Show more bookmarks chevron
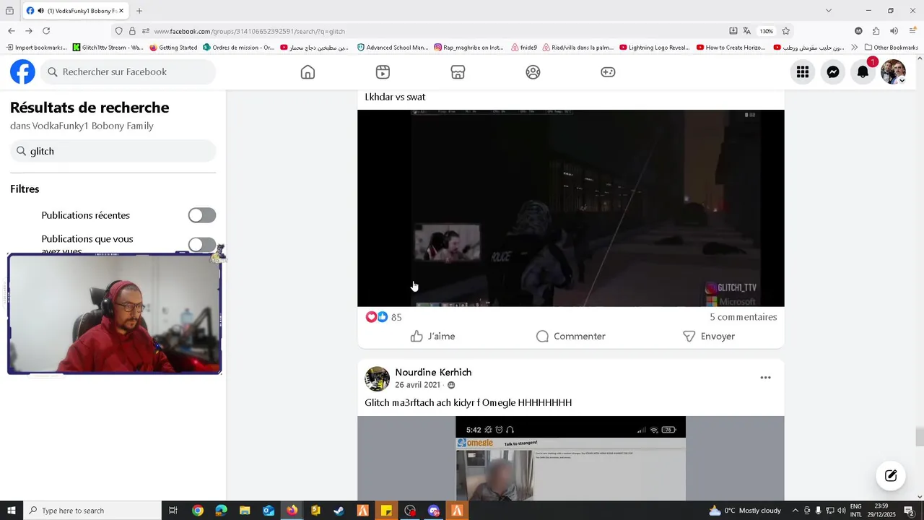This screenshot has width=924, height=520. pyautogui.click(x=855, y=48)
